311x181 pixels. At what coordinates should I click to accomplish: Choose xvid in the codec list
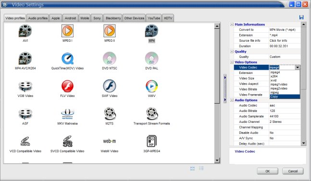285,80
